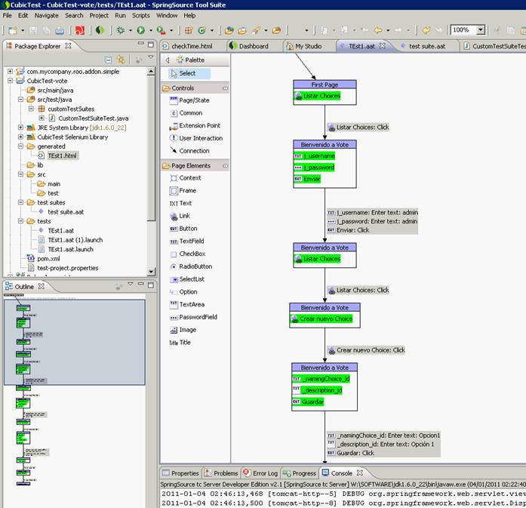Select the Page/State palette tool
This screenshot has height=508, width=526.
pyautogui.click(x=193, y=100)
